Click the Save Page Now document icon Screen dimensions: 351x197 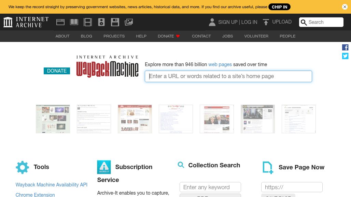(268, 167)
